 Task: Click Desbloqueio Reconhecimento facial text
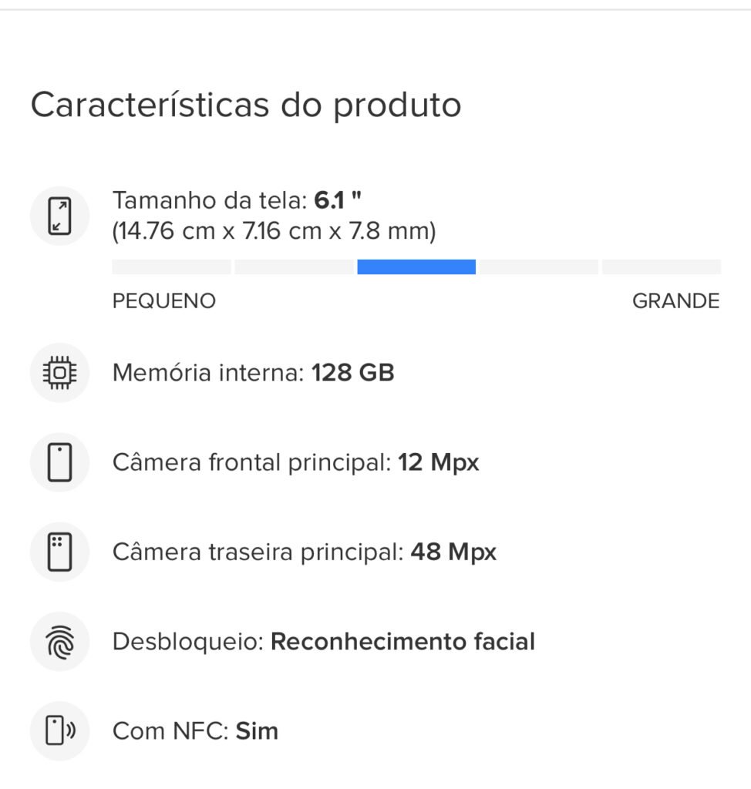point(324,642)
